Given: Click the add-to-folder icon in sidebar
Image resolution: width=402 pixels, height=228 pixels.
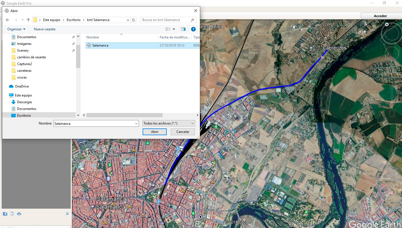Looking at the screenshot, I should click(5, 214).
